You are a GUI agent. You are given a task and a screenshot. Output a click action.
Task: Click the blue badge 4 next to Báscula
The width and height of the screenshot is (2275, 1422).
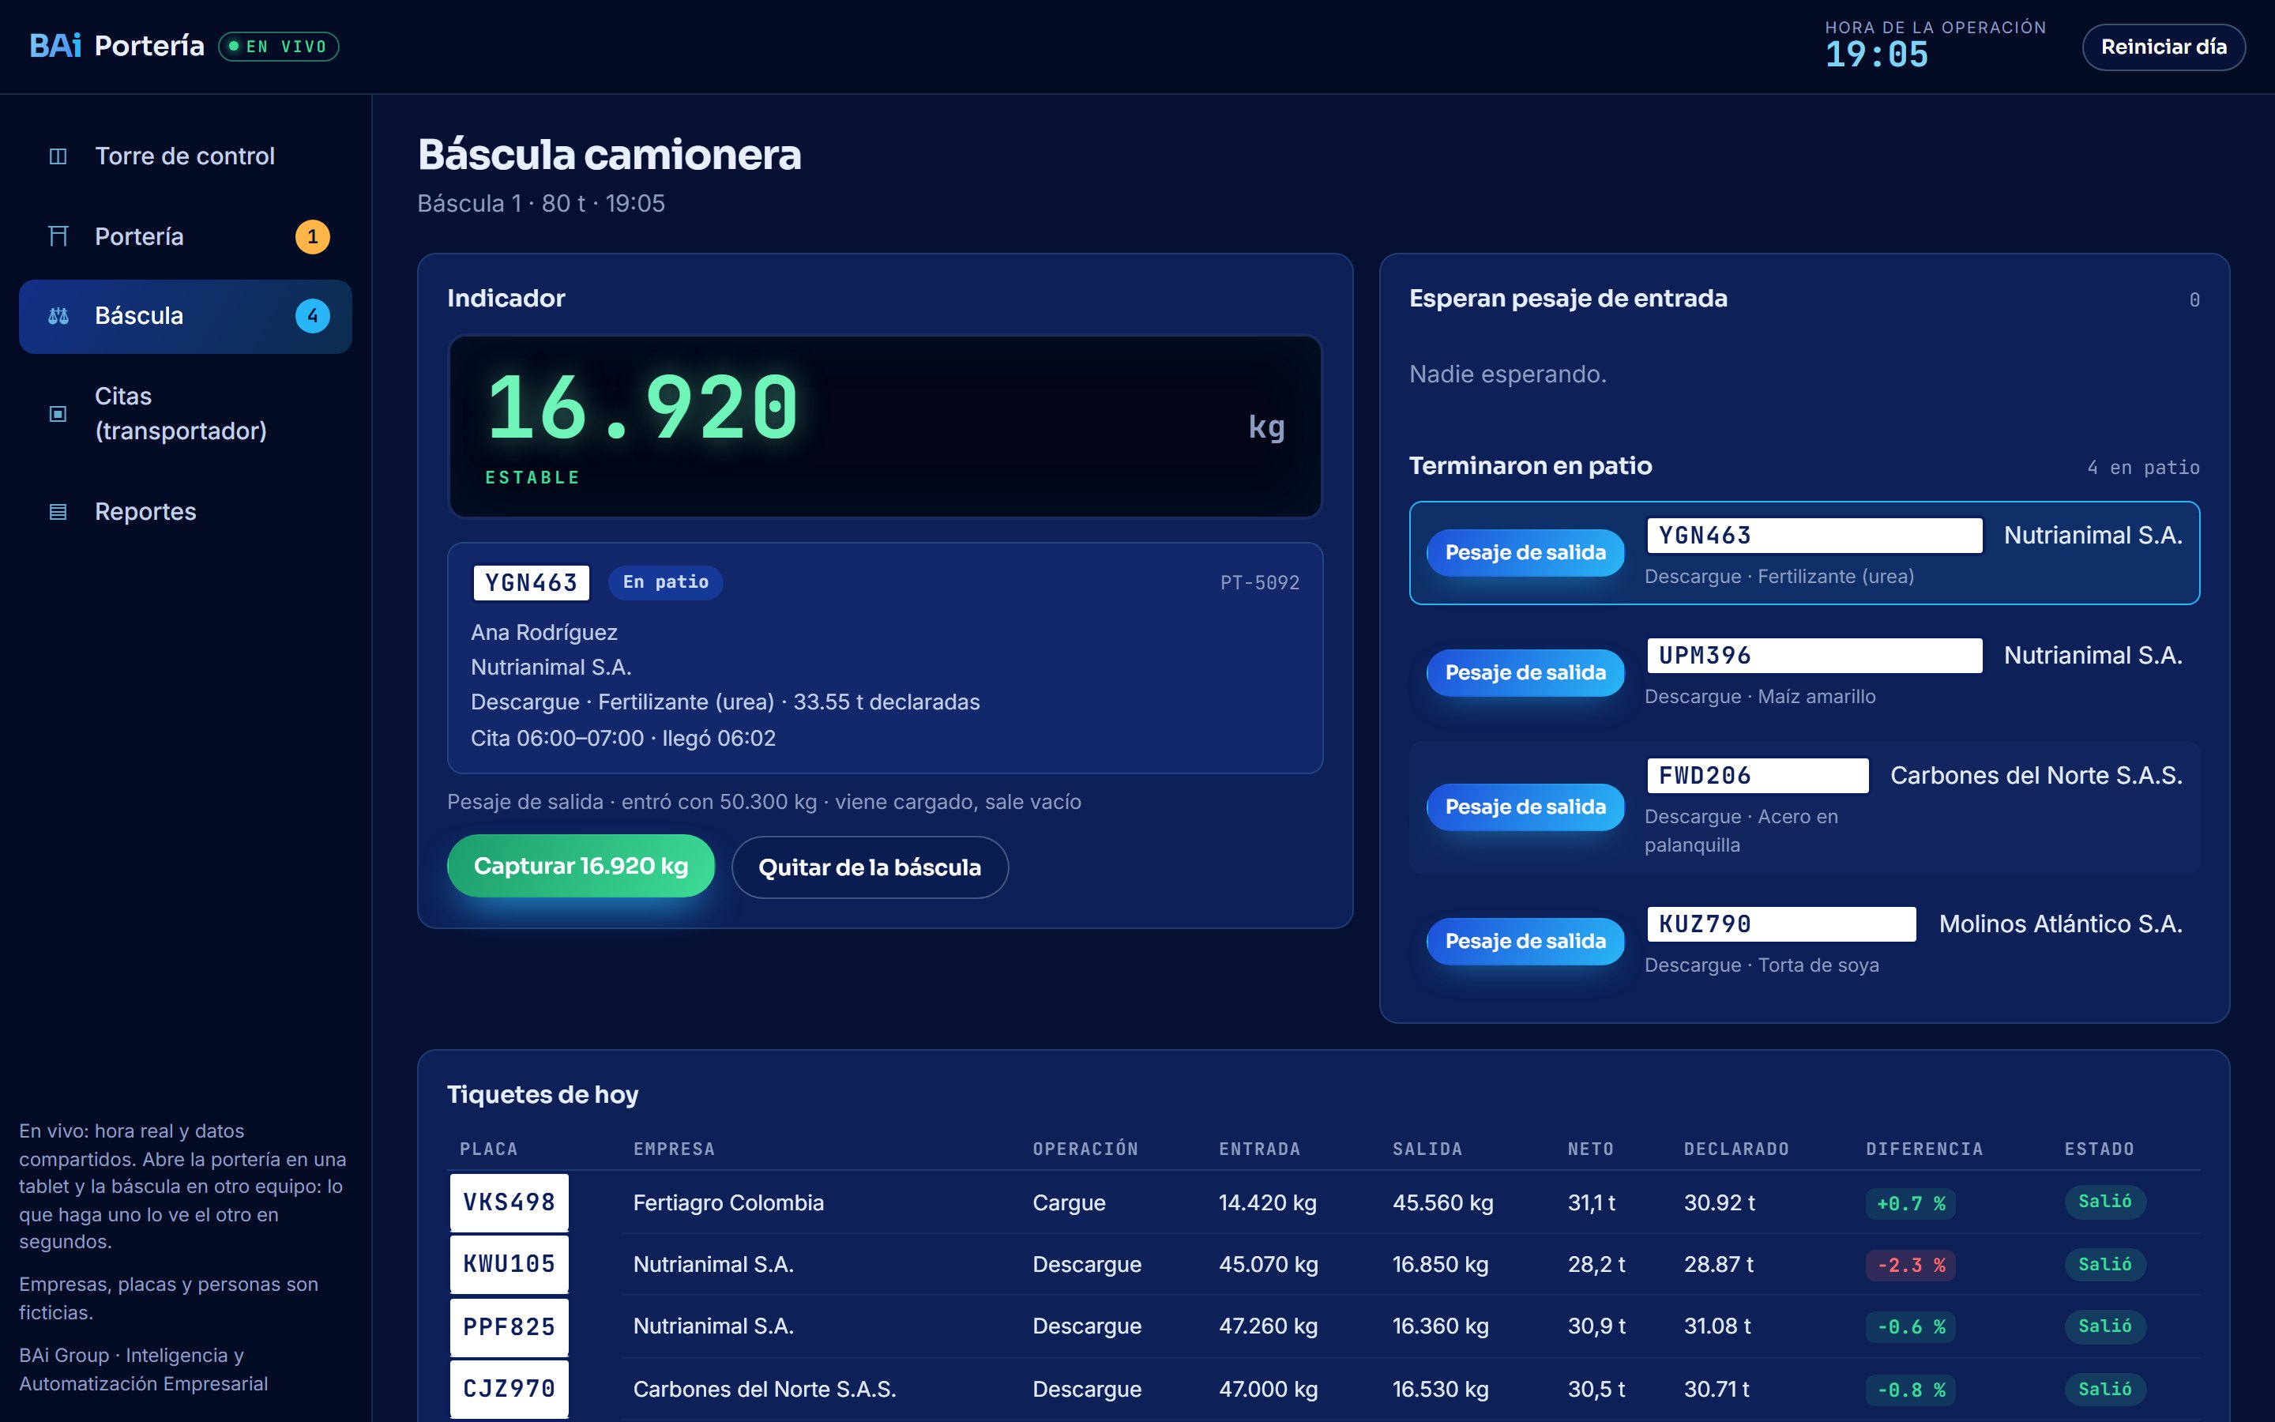(x=313, y=316)
